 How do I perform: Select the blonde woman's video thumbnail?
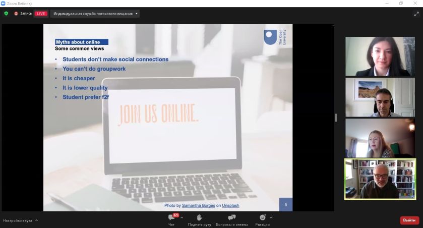(x=380, y=138)
